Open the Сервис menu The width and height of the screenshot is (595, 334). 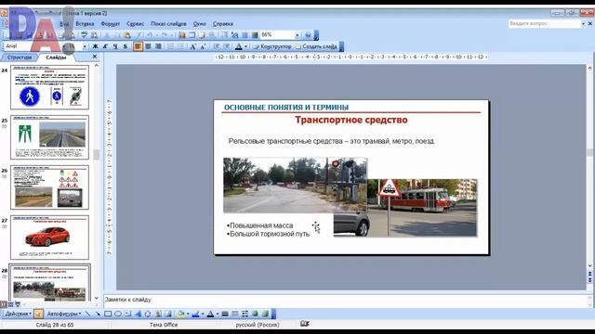(135, 24)
